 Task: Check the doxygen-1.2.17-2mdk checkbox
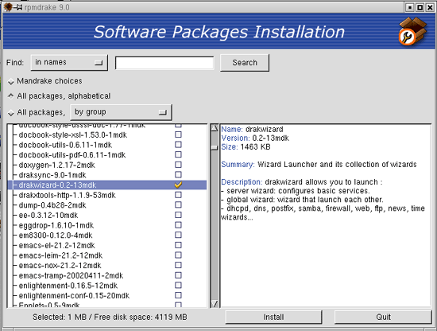click(x=178, y=165)
